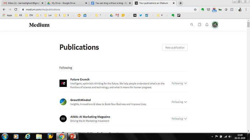Viewport: 250px width, 140px height.
Task: Open Chrome three-dot menu
Action: pos(246,9)
